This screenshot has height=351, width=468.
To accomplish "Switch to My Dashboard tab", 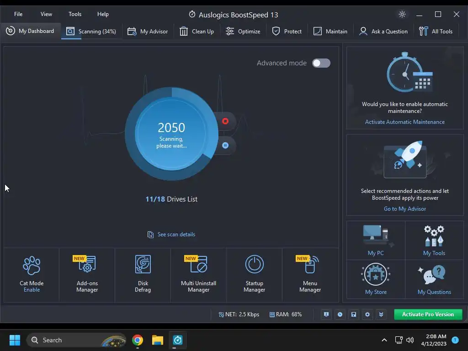I will (30, 31).
